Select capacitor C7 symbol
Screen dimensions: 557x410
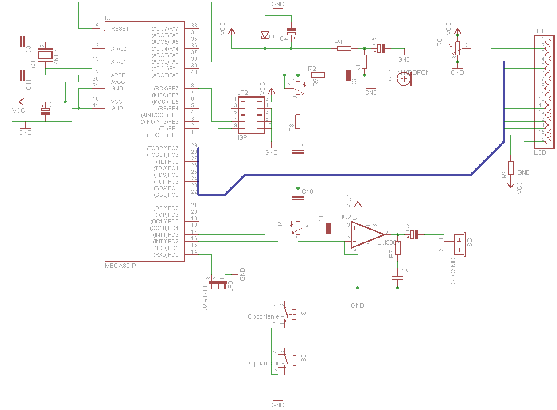pyautogui.click(x=298, y=152)
